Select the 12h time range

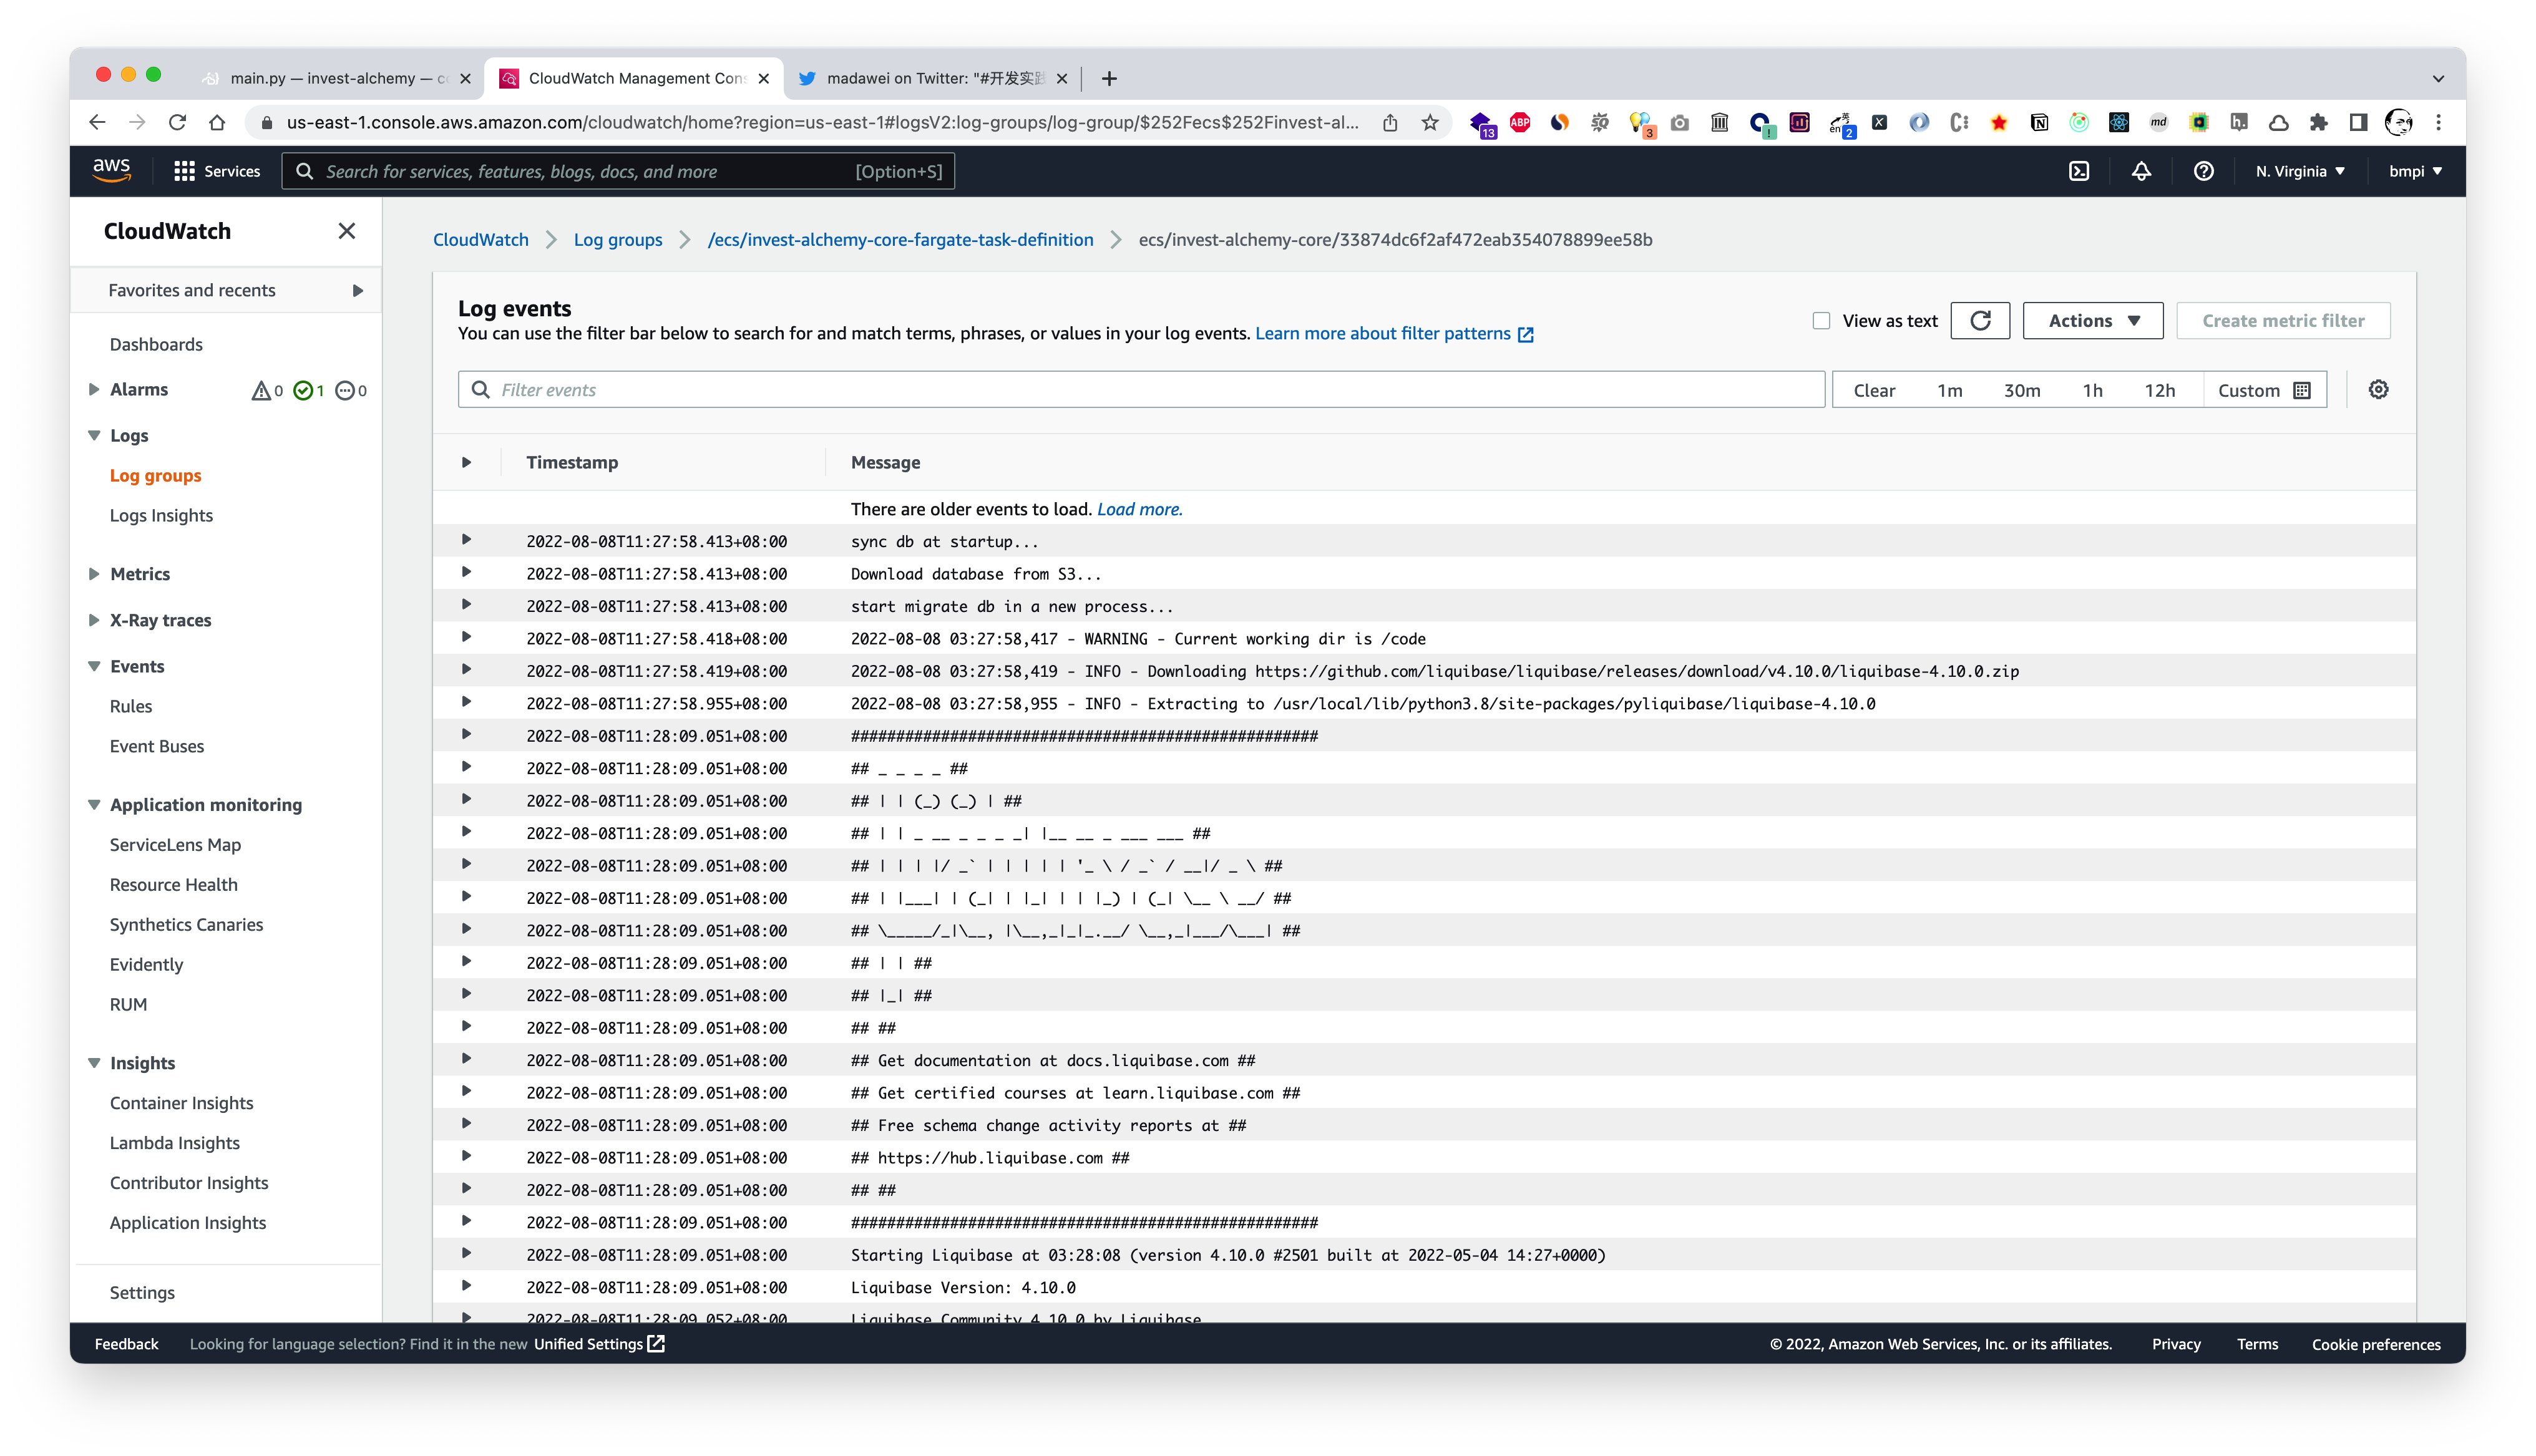[2159, 390]
